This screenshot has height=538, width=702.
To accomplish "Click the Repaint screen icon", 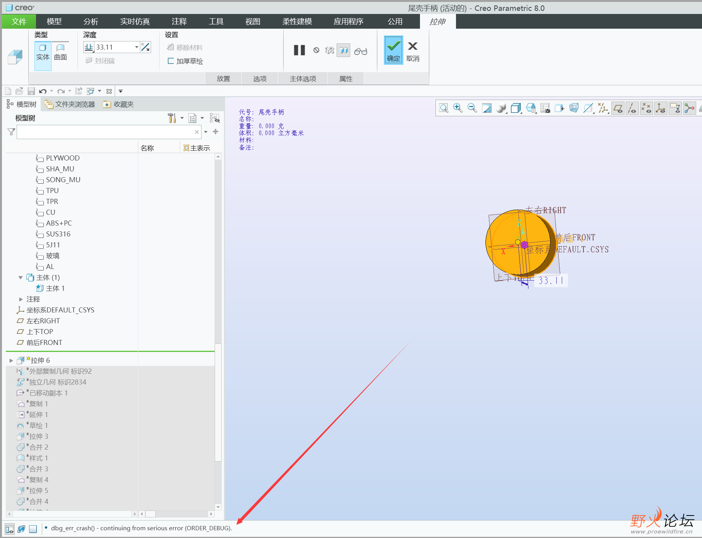I will (x=487, y=108).
